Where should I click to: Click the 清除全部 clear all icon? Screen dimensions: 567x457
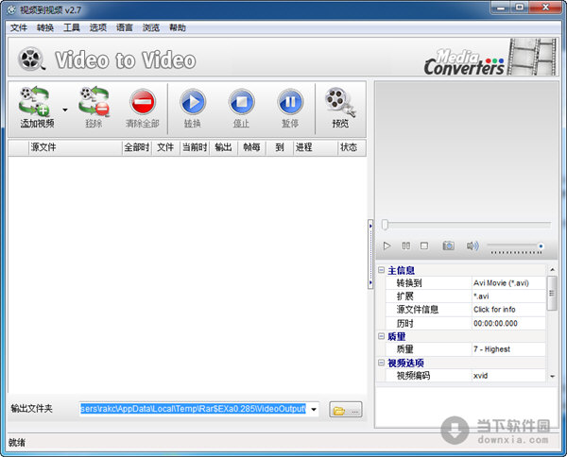[143, 102]
